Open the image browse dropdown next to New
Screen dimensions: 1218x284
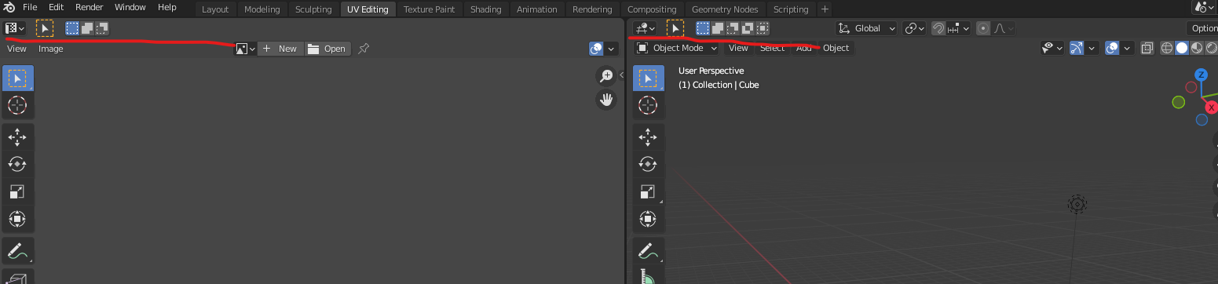click(246, 49)
